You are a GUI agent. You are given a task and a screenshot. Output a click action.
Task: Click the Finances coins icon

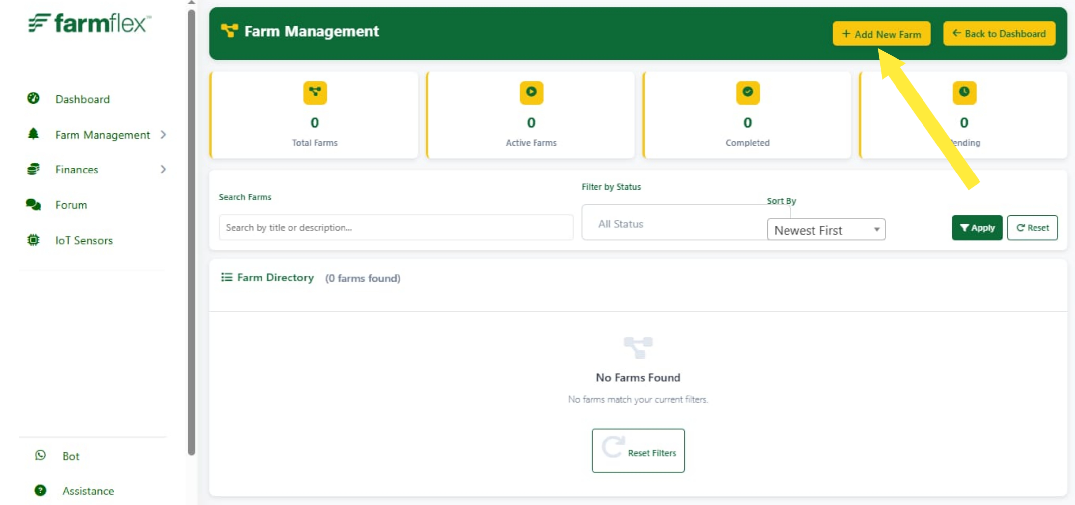click(x=33, y=169)
